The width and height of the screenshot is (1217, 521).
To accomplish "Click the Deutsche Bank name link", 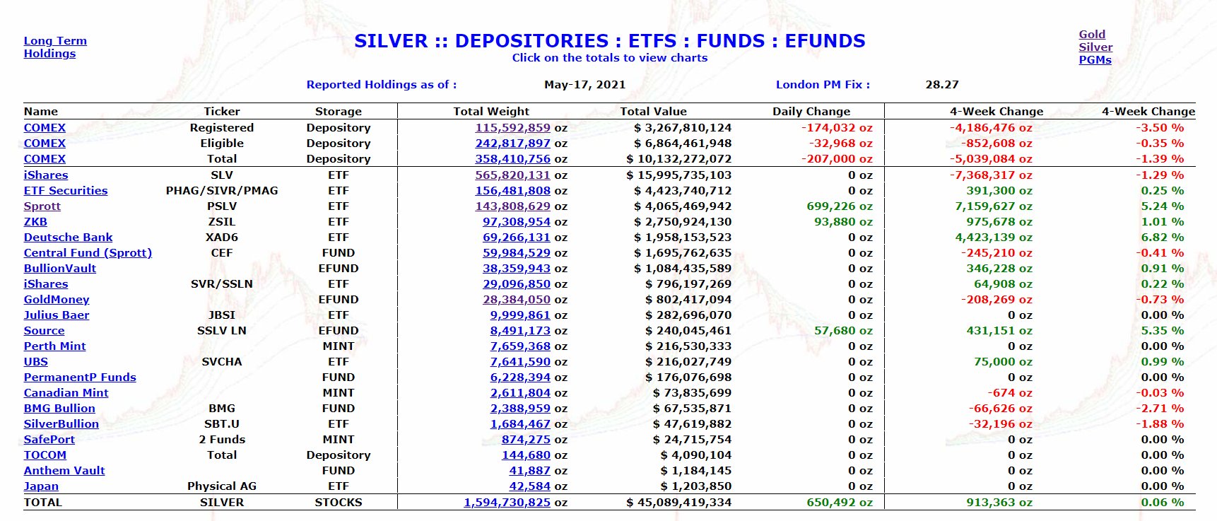I will 68,238.
